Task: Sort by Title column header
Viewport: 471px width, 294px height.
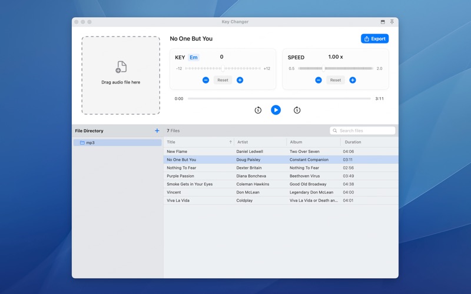Action: [198, 142]
